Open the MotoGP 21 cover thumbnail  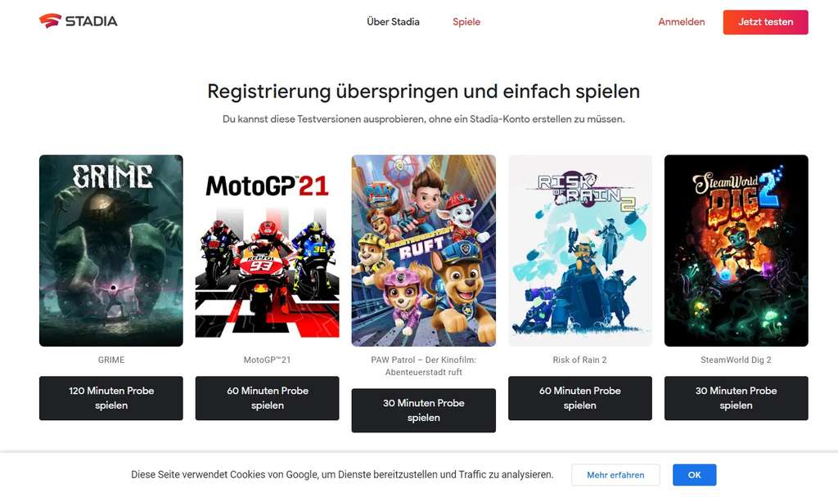268,250
